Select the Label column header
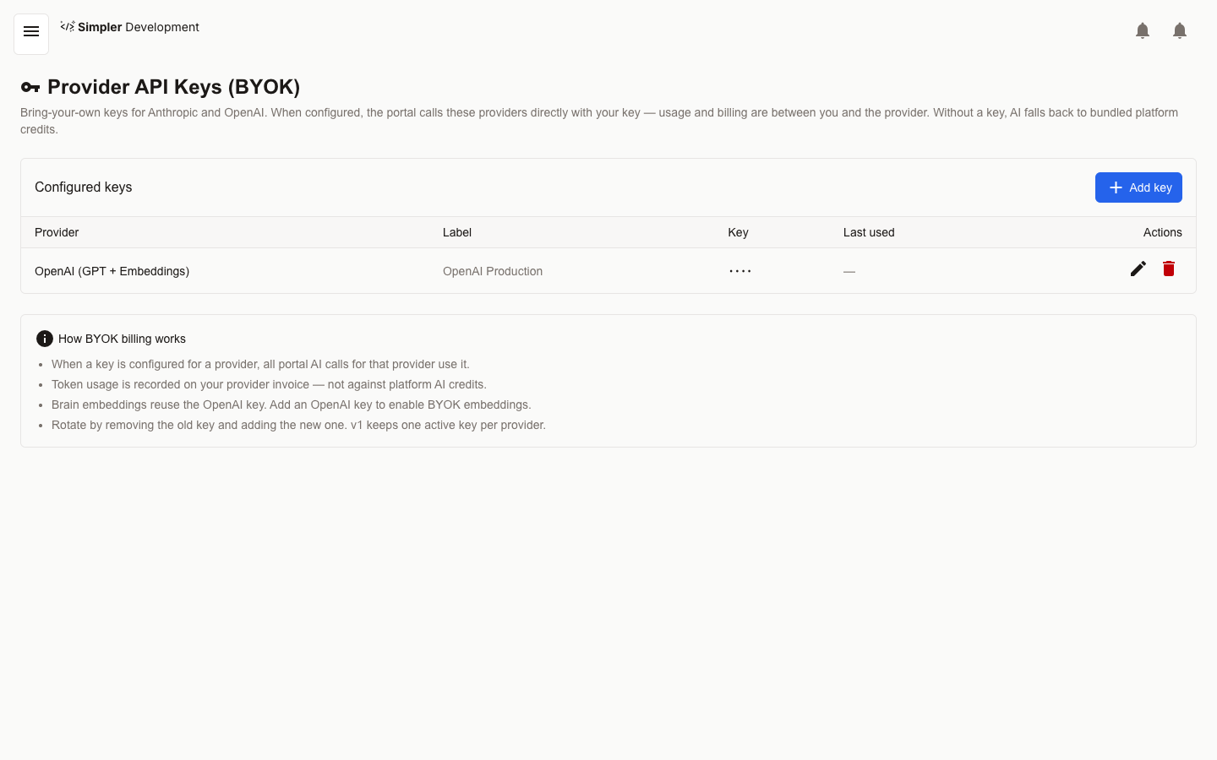This screenshot has width=1217, height=760. [457, 232]
